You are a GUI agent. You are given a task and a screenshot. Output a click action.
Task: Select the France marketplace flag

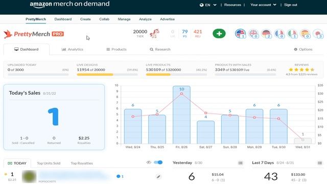coord(279,34)
